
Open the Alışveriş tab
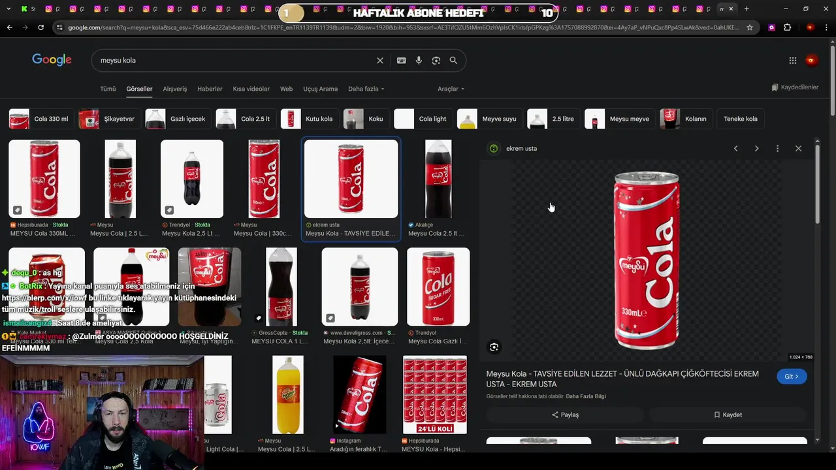coord(175,89)
